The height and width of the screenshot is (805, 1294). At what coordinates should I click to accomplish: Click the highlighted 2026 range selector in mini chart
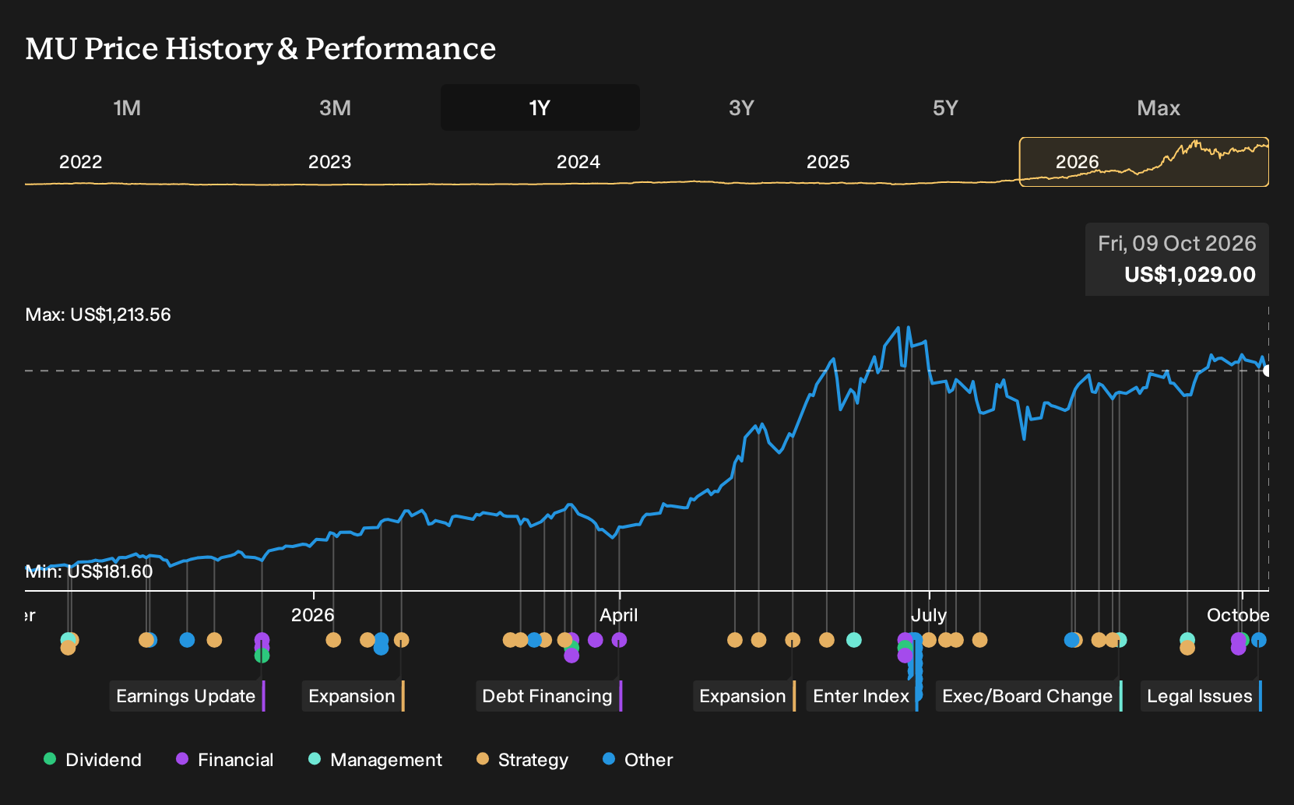[x=1144, y=162]
